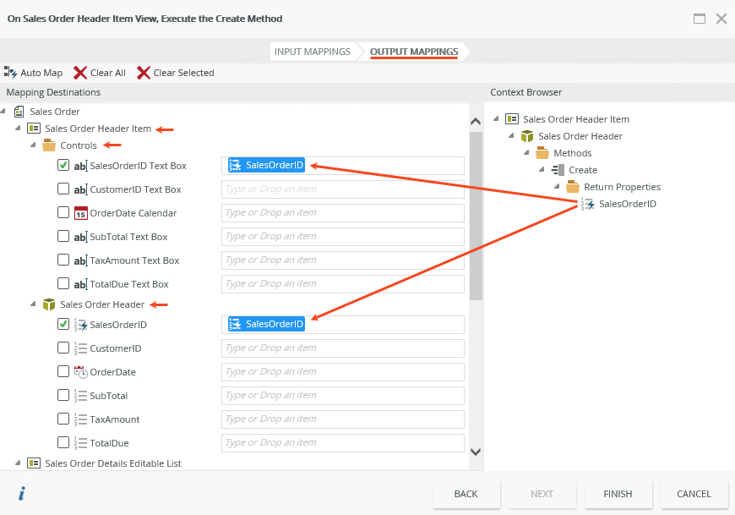Click the Clear Selected X icon
Image resolution: width=735 pixels, height=515 pixels.
(x=144, y=73)
